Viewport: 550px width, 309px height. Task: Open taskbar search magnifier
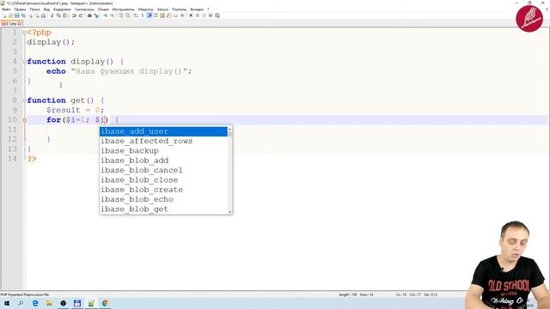pos(21,303)
